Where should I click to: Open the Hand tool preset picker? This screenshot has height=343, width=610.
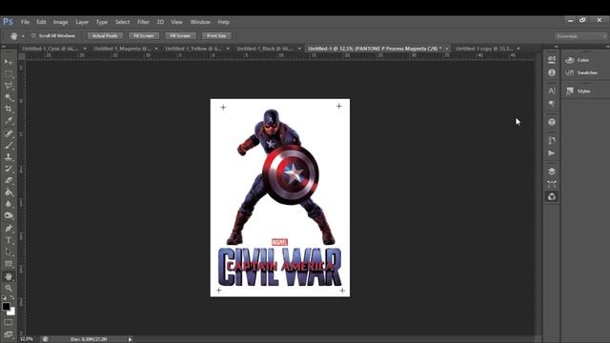coord(23,36)
